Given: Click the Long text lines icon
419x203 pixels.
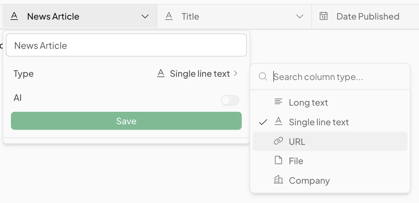Looking at the screenshot, I should (278, 102).
